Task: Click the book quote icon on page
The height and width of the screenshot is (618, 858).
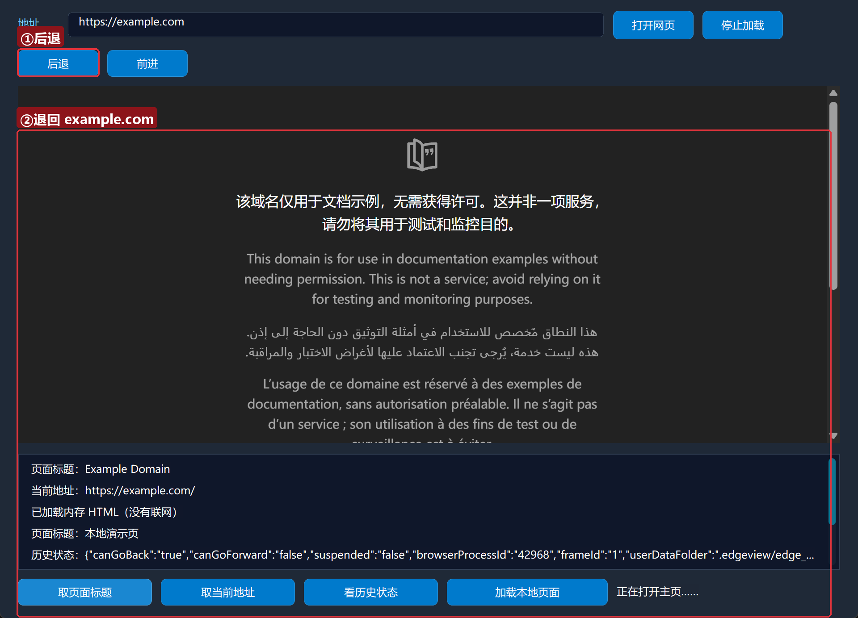Action: pos(422,155)
